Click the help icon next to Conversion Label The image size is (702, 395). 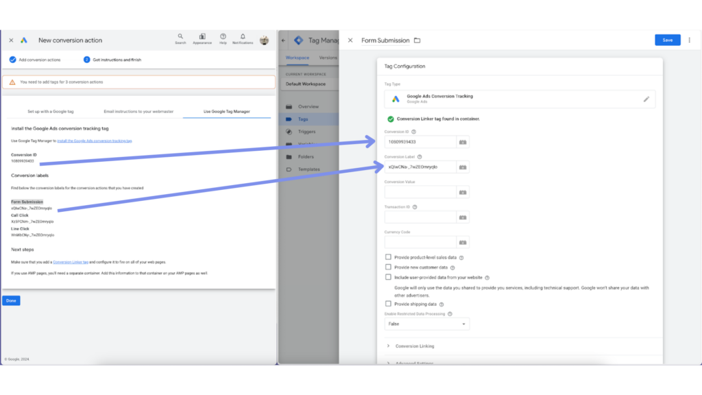(420, 157)
